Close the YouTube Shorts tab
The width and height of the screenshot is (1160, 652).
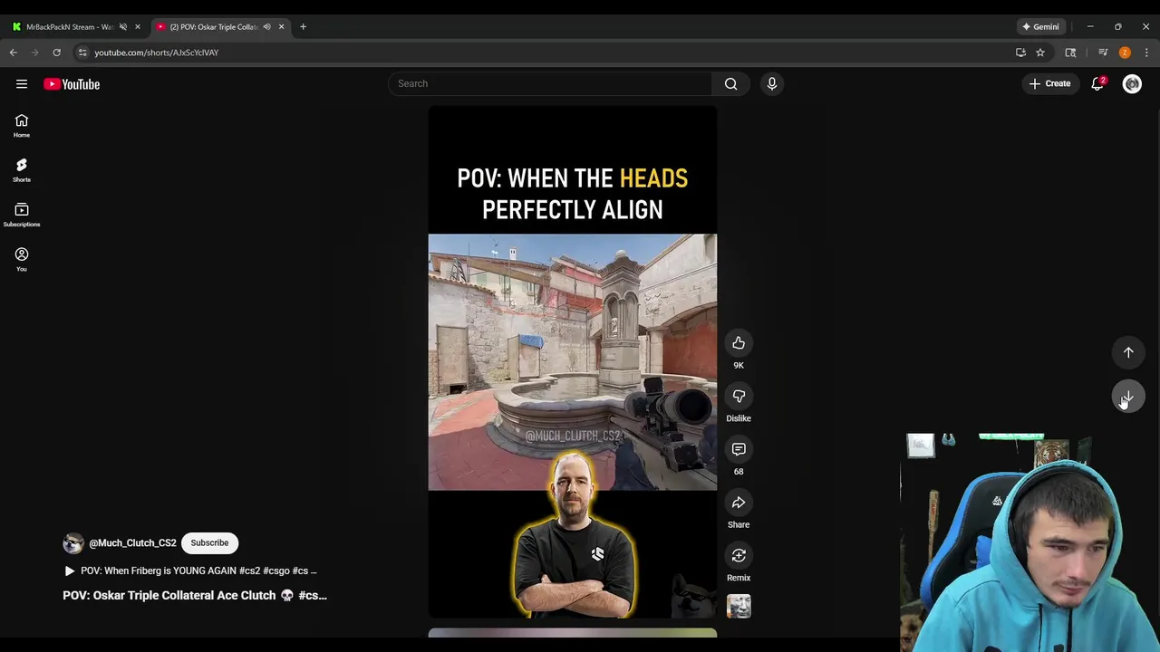pos(281,27)
